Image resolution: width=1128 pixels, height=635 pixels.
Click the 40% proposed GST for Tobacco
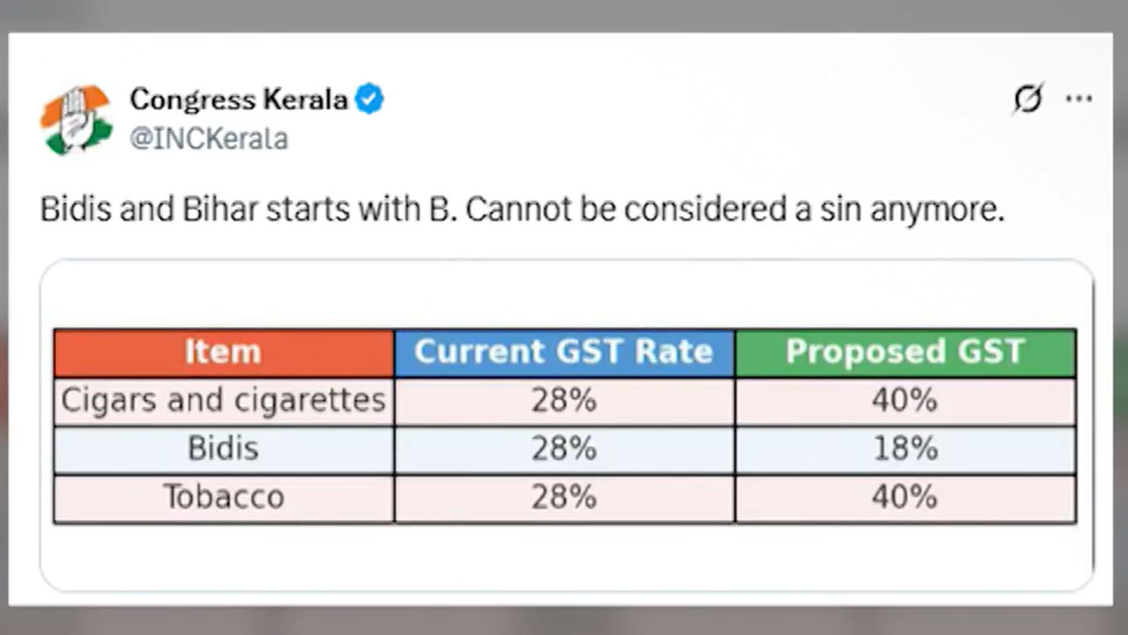click(905, 497)
